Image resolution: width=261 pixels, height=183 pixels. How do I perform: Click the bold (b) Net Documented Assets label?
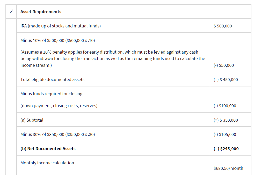(48, 149)
